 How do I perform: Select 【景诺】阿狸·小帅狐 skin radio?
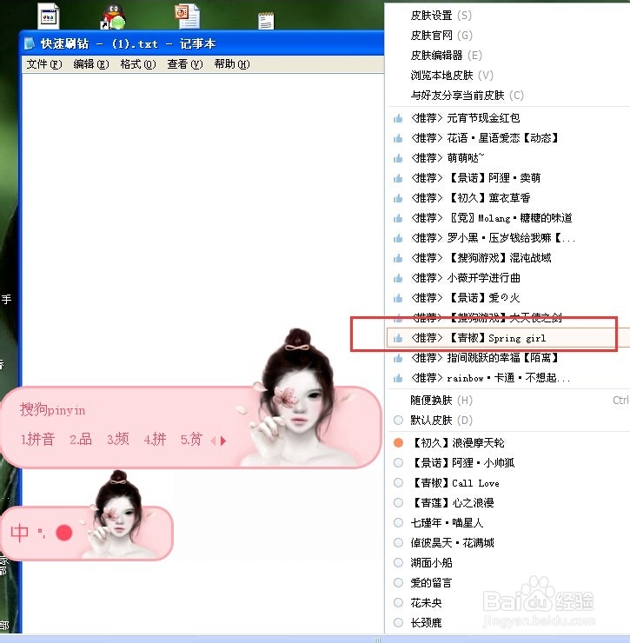coord(398,463)
